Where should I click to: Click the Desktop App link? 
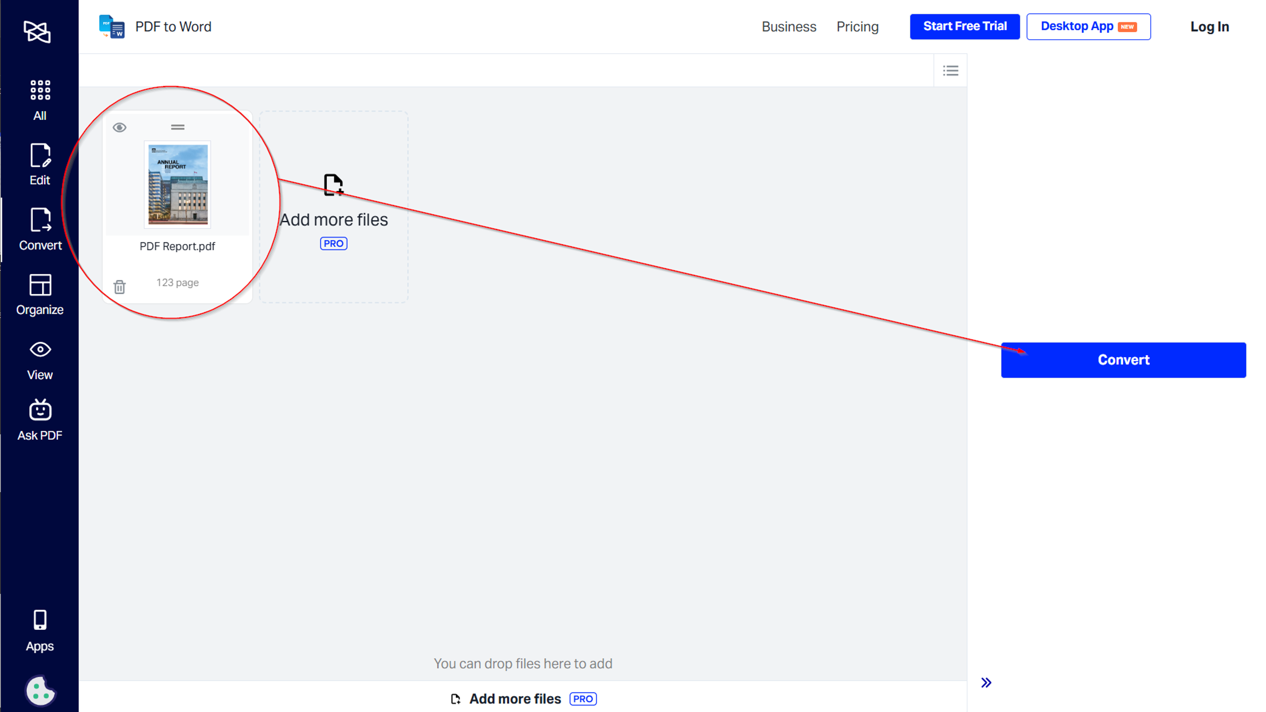click(1090, 26)
